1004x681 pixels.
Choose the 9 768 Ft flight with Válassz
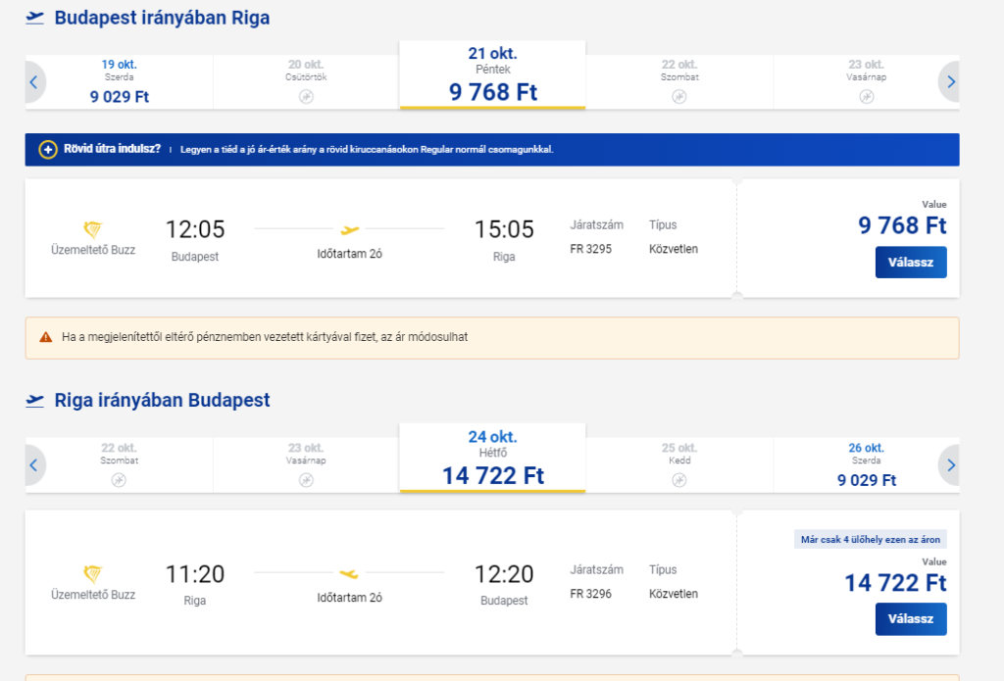click(911, 263)
